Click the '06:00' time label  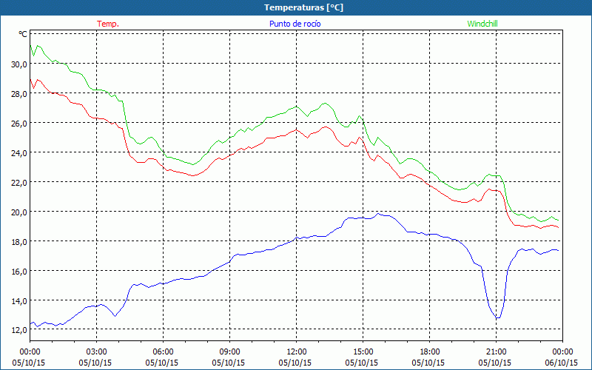click(x=163, y=352)
